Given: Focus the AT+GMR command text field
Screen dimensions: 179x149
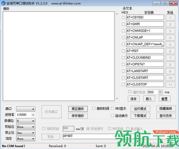Looking at the screenshot, I should point(145,24).
